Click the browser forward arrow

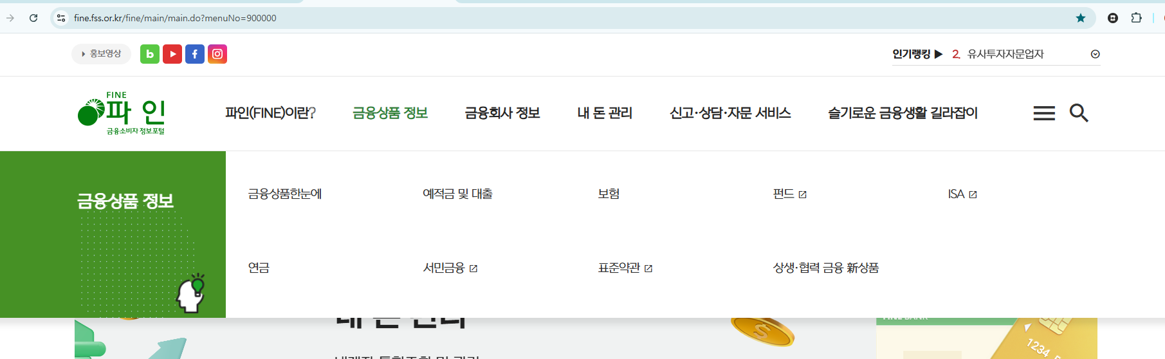10,18
